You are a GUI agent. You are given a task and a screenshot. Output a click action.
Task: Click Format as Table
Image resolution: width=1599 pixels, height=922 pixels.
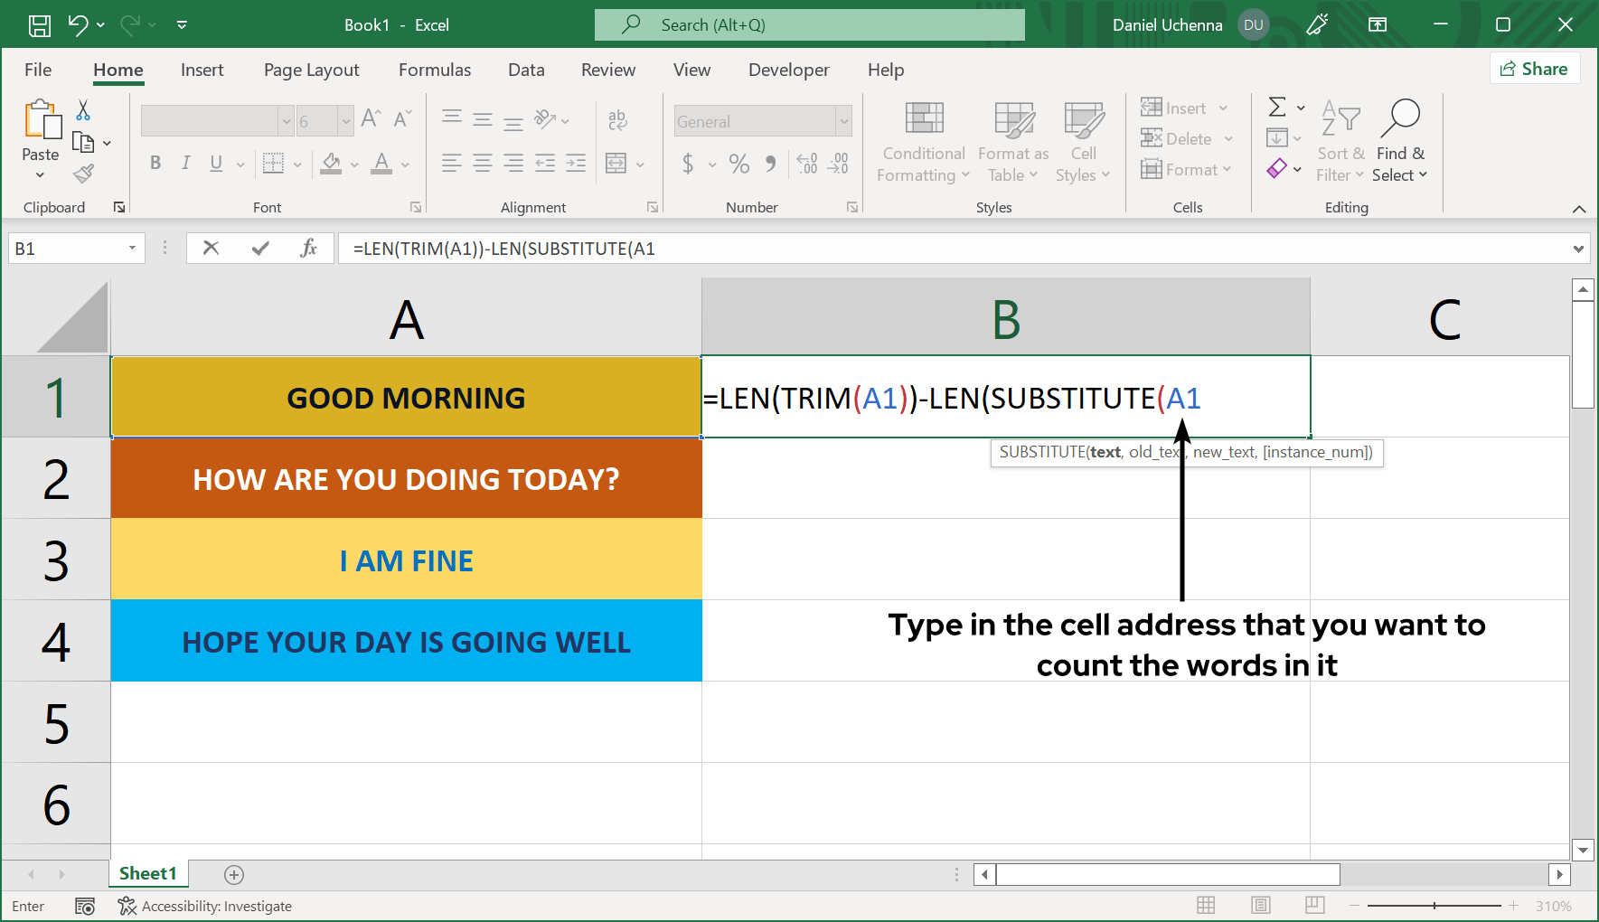(x=1012, y=141)
